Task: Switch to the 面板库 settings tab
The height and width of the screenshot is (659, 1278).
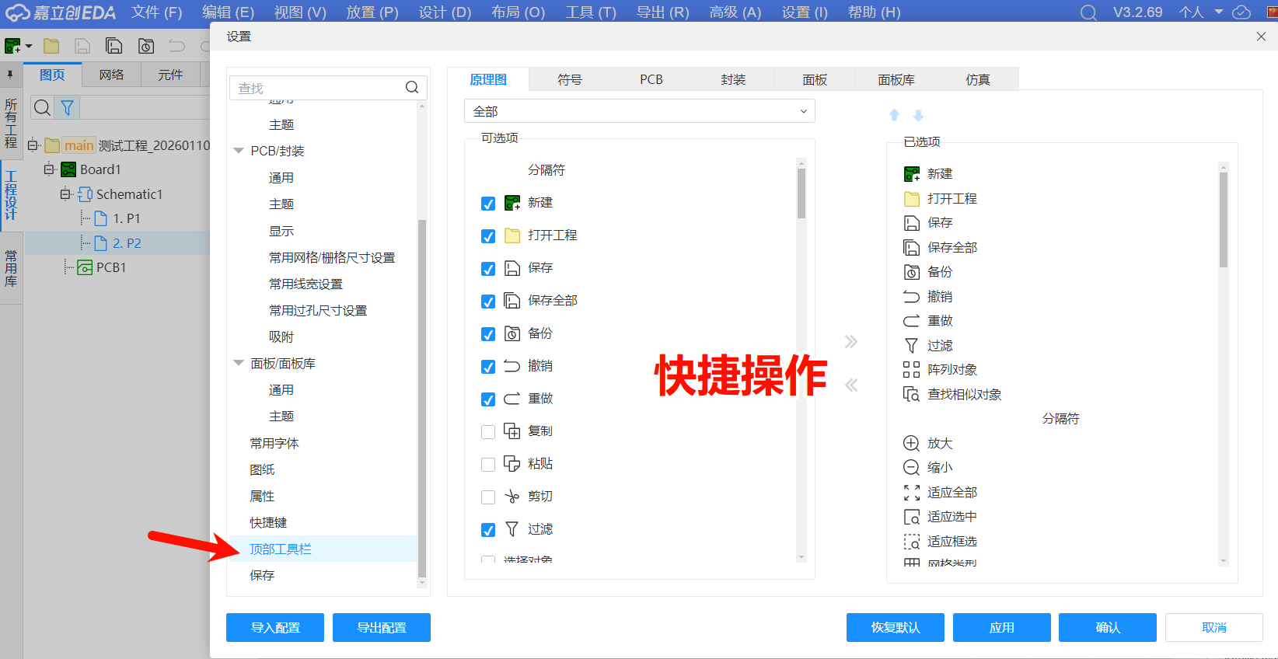Action: [x=896, y=79]
